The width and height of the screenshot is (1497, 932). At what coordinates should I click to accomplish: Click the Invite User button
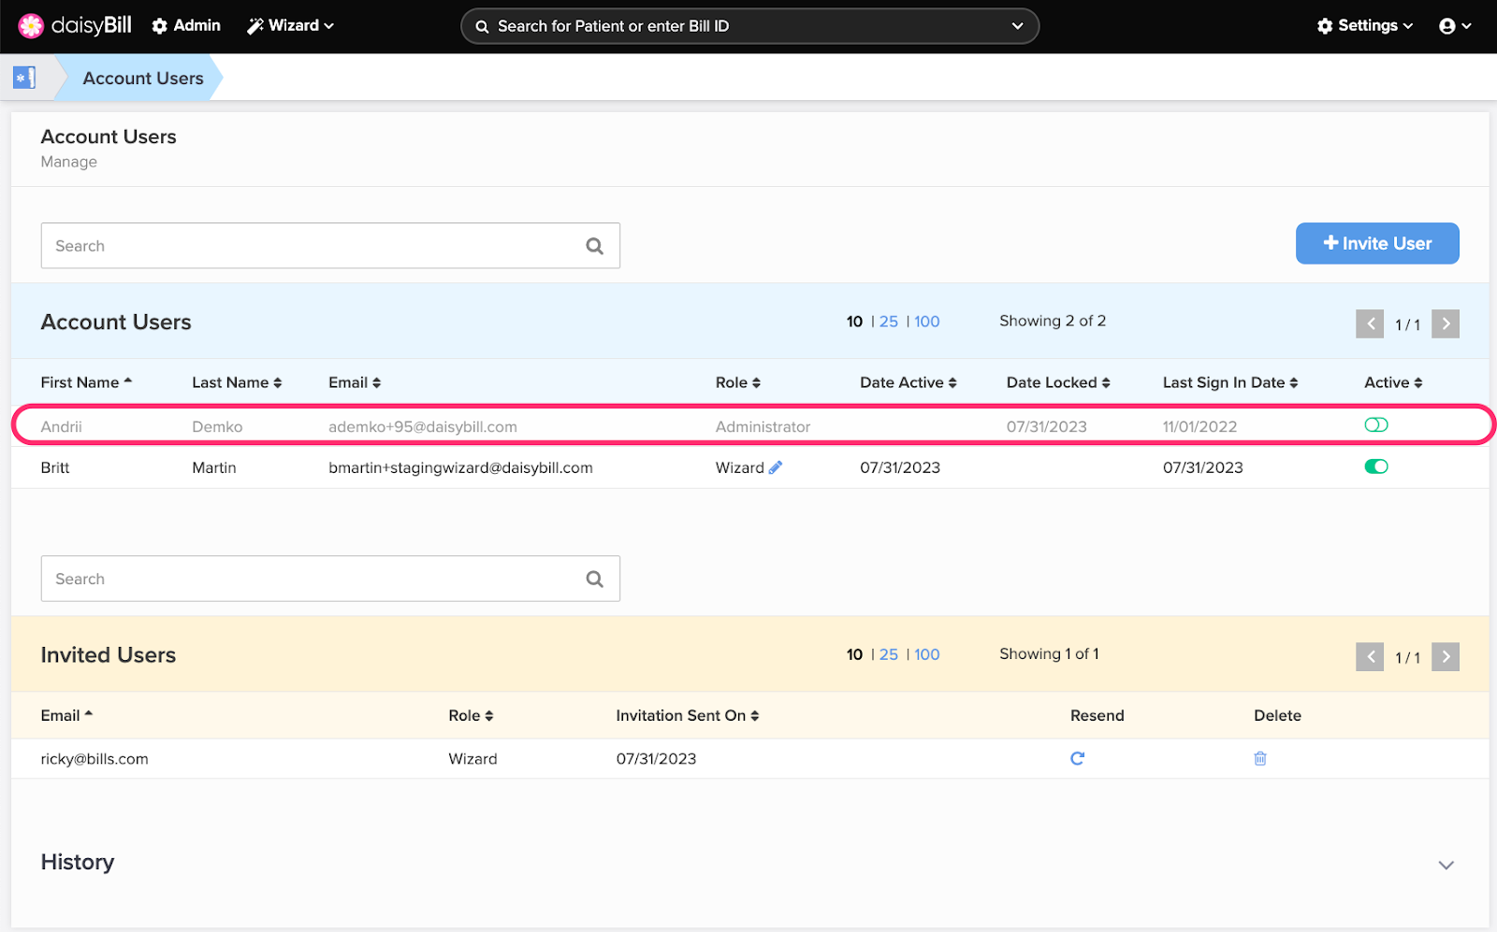point(1376,243)
